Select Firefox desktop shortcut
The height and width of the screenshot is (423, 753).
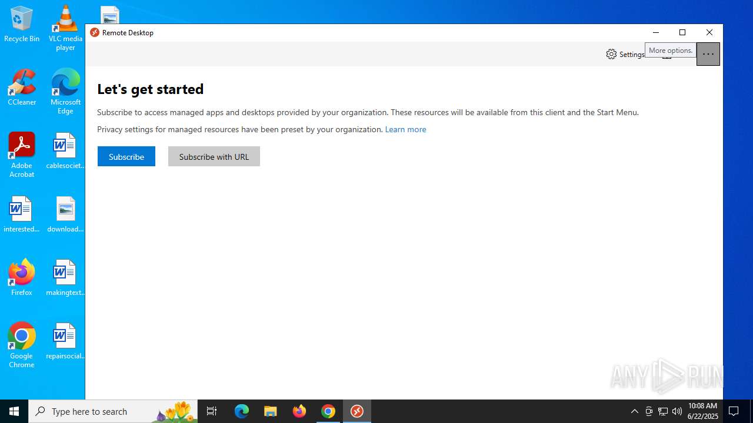(22, 278)
